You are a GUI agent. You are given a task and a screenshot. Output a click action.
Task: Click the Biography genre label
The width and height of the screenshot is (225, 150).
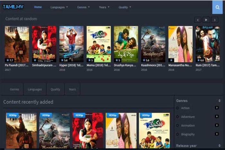(188, 134)
